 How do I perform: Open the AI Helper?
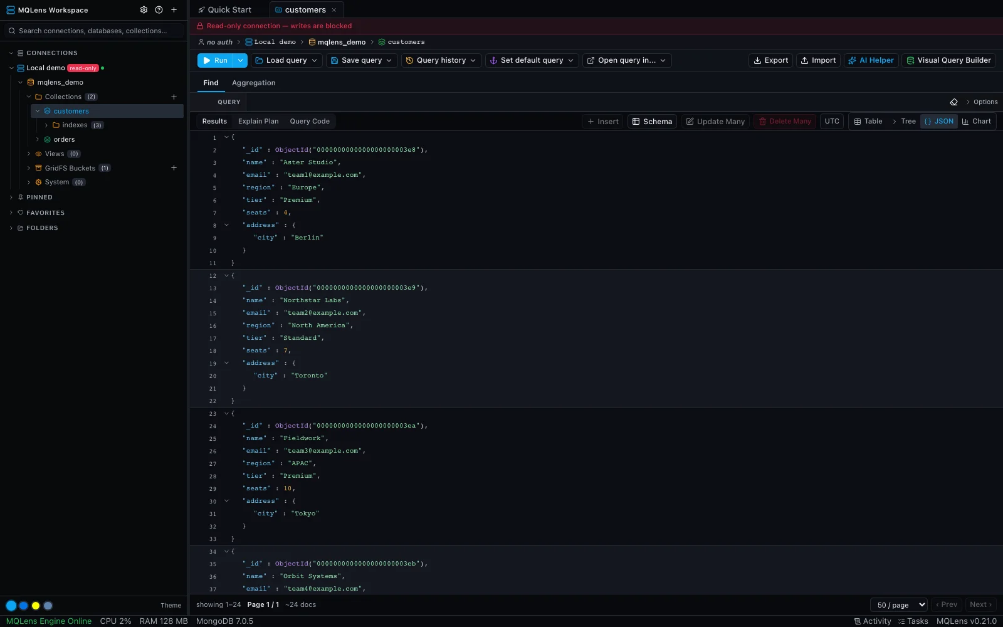[x=871, y=60]
